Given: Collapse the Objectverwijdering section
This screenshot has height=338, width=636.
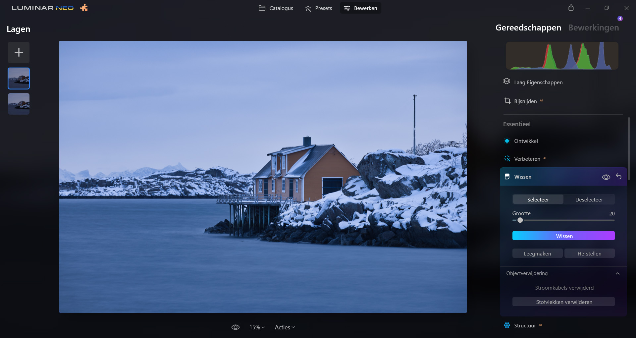Looking at the screenshot, I should (x=617, y=273).
